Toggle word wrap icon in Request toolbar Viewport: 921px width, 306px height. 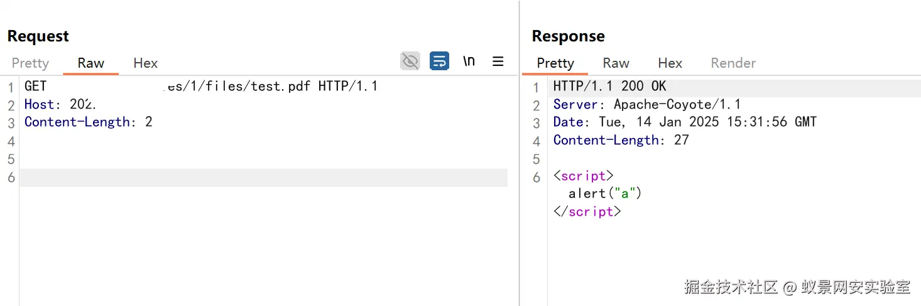pos(439,61)
